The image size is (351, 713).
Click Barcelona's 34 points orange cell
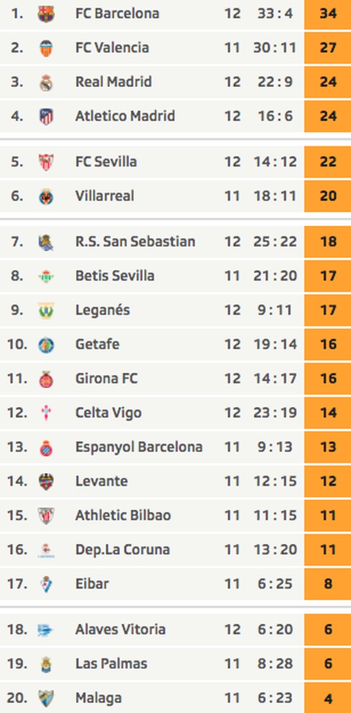pos(328,14)
